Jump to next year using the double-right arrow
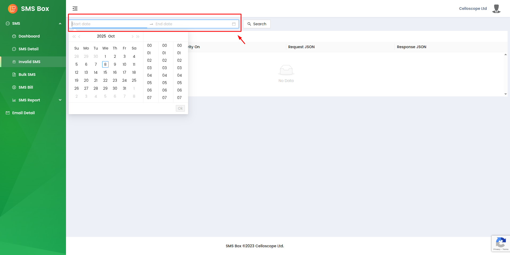This screenshot has width=510, height=255. [138, 36]
